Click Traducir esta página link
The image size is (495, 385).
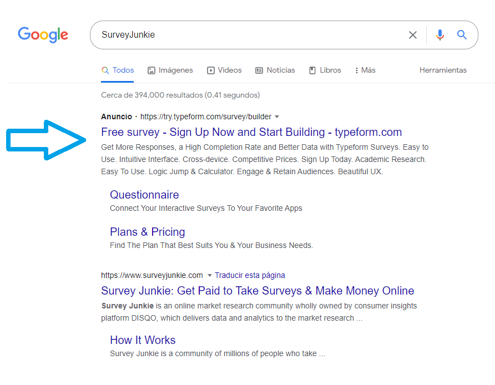point(250,275)
